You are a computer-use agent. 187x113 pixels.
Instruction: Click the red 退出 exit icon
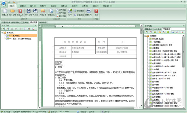click(96, 11)
